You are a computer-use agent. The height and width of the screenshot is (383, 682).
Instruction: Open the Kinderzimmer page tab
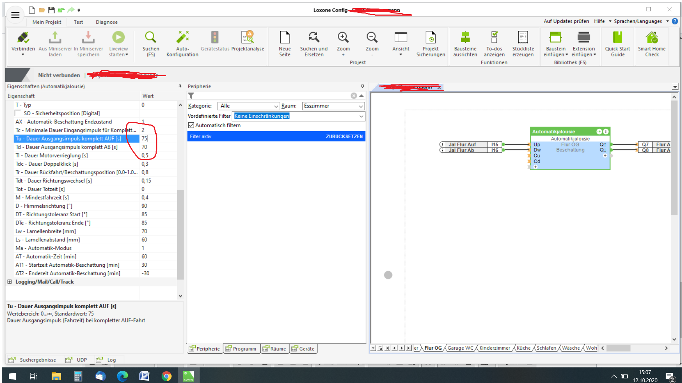tap(494, 348)
